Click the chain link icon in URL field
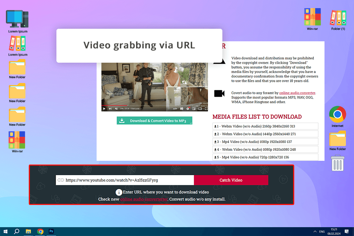 60,180
